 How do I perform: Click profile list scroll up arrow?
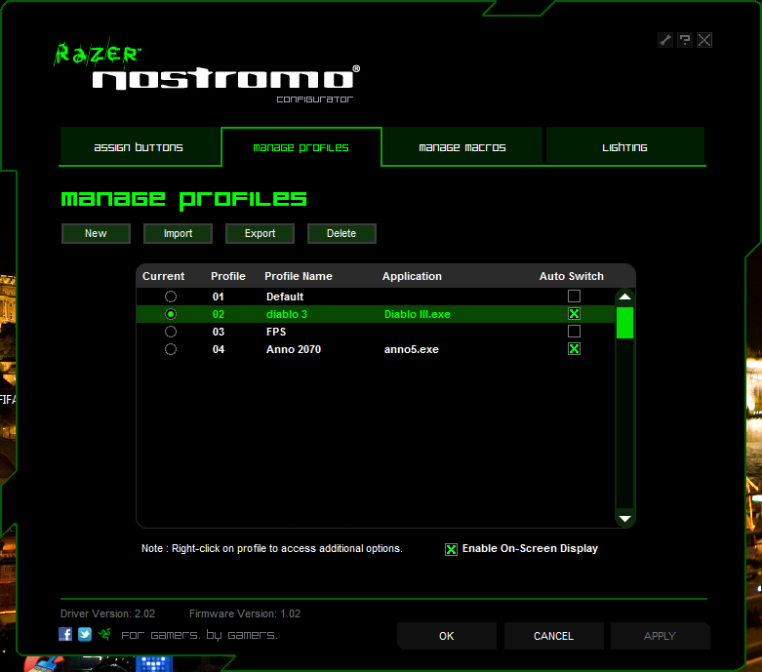pos(625,296)
